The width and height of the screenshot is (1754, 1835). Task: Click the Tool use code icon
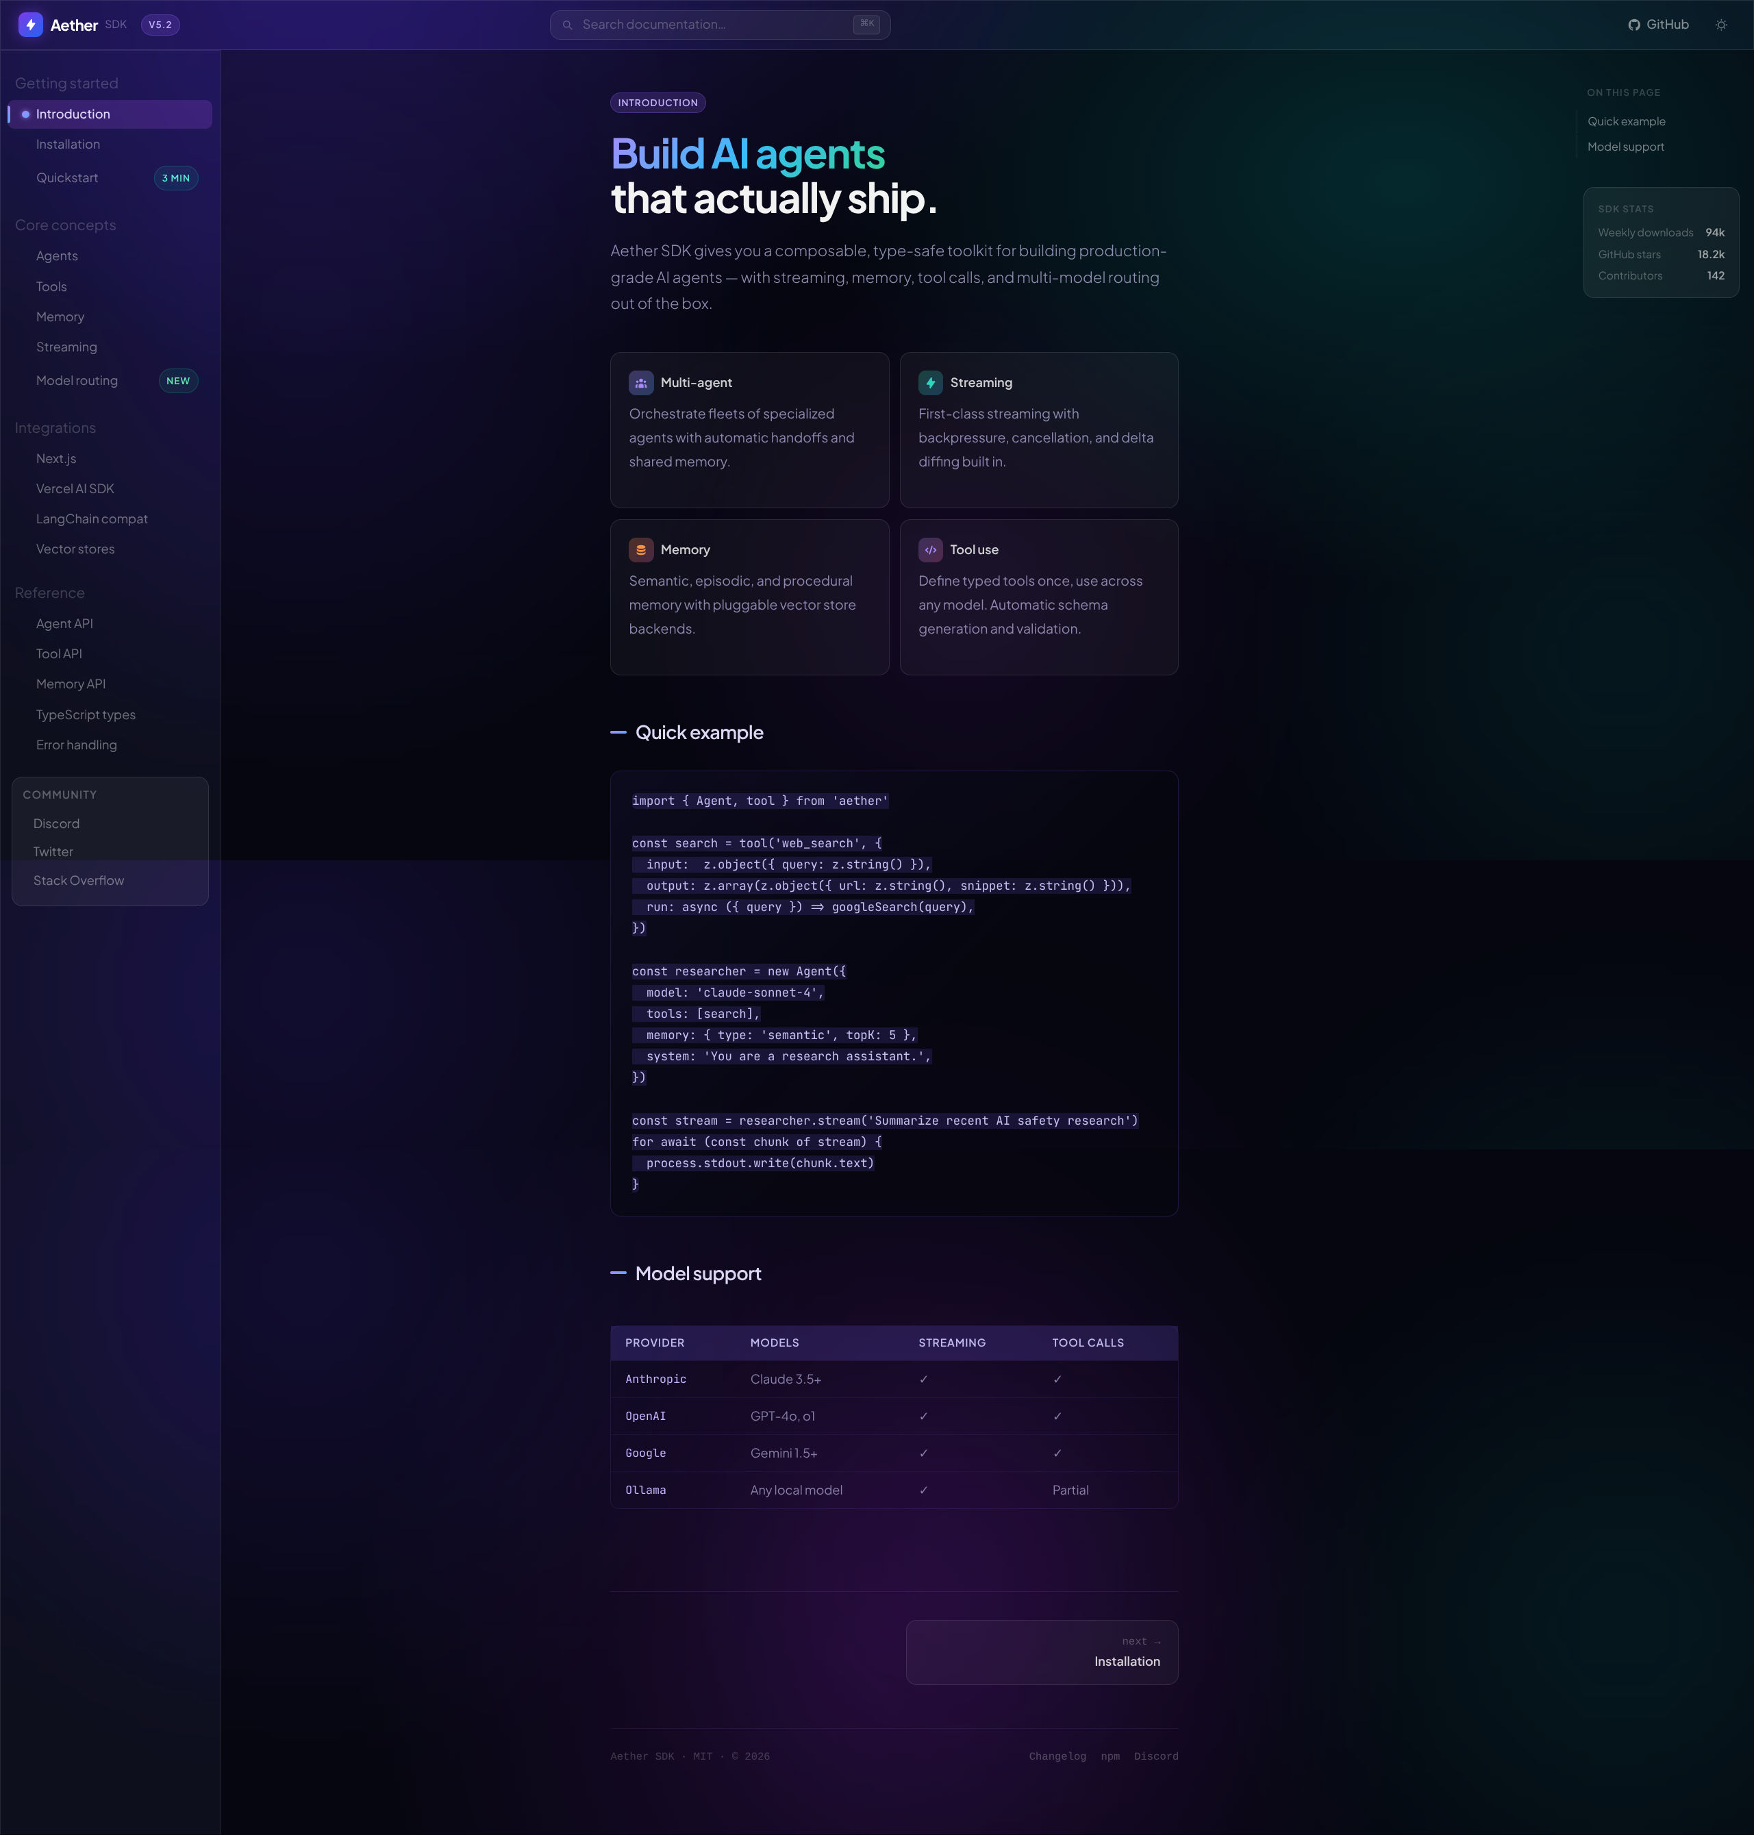coord(930,550)
